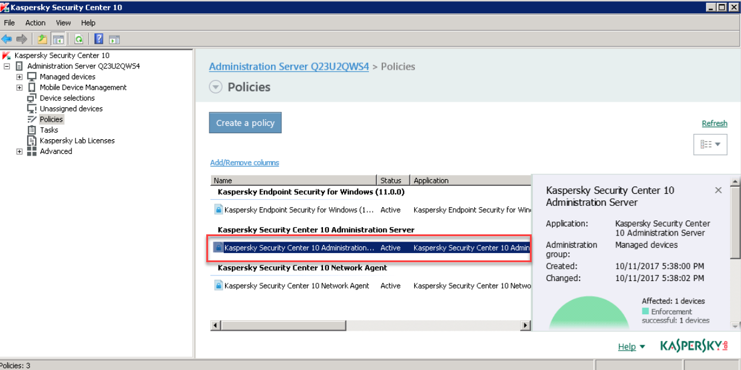Click the Kaspersky app icon in the title bar

pos(5,7)
